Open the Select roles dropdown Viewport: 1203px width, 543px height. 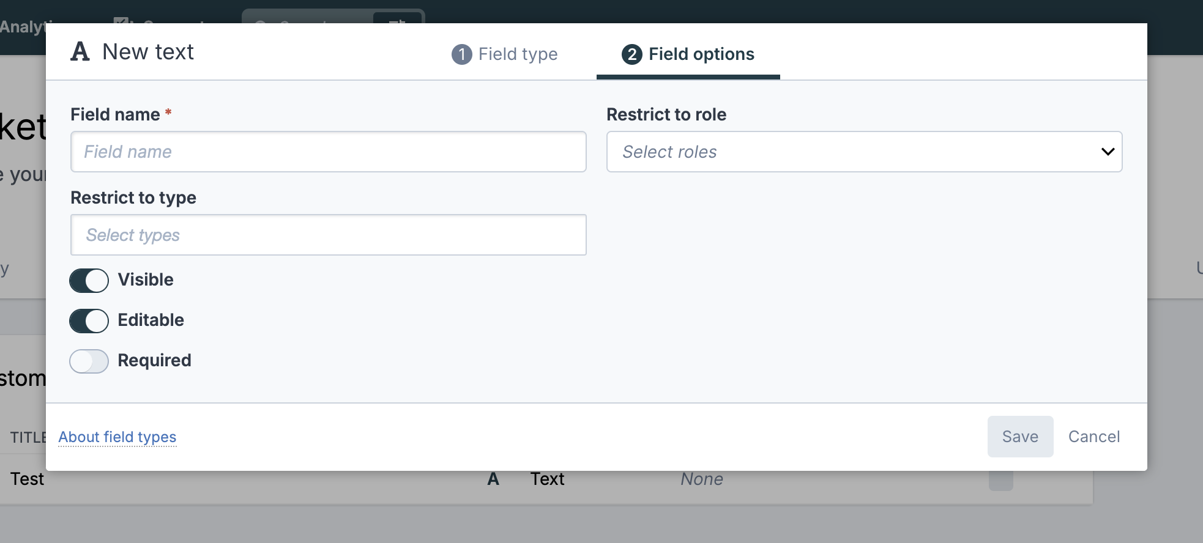pos(864,152)
